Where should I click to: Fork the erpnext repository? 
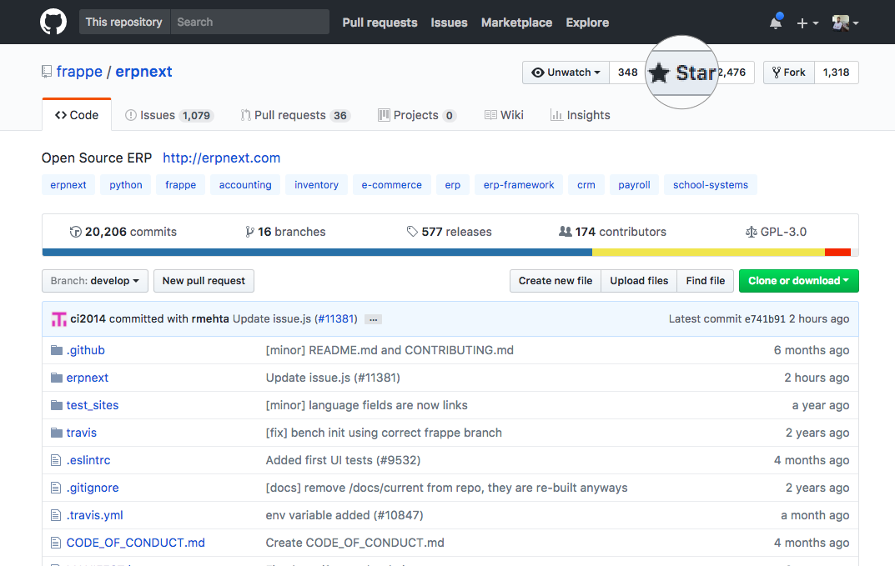coord(789,73)
